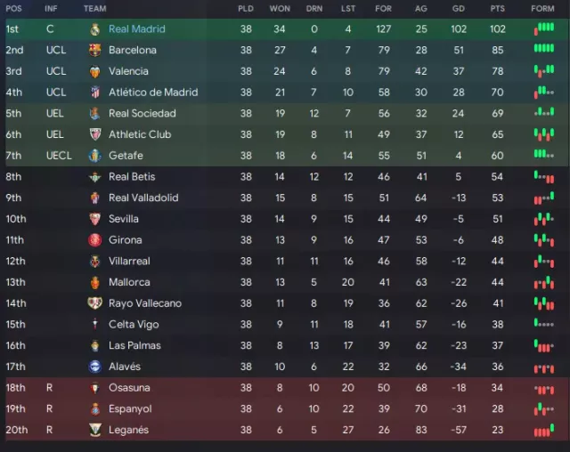
Task: Click the Girona red crest icon
Action: [x=95, y=240]
